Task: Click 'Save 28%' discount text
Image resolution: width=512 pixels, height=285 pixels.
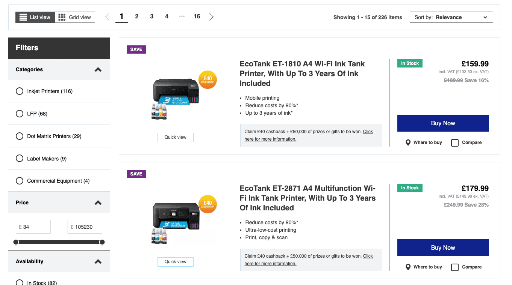Action: pos(477,205)
